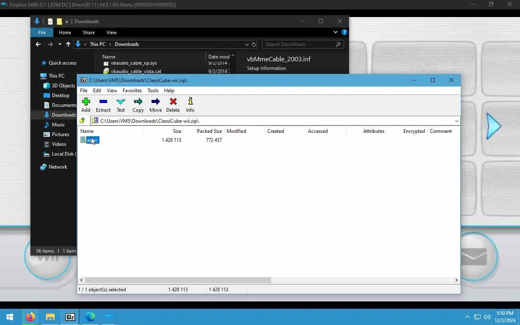Open Home tab in Explorer ribbon
The width and height of the screenshot is (520, 325).
click(65, 32)
